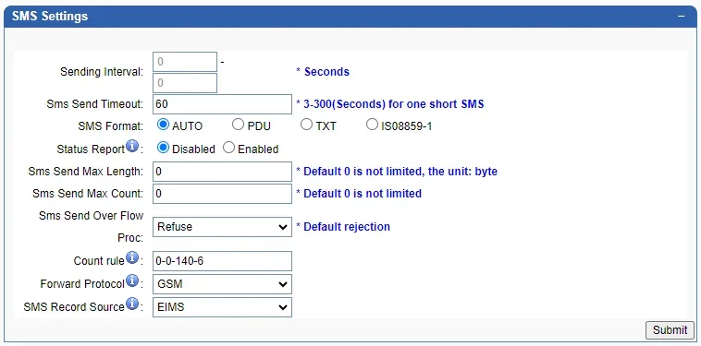
Task: Click the second Sending Interval input box
Action: [185, 83]
